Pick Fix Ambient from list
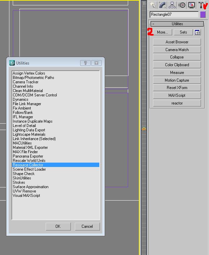This screenshot has height=255, width=209. (56, 108)
